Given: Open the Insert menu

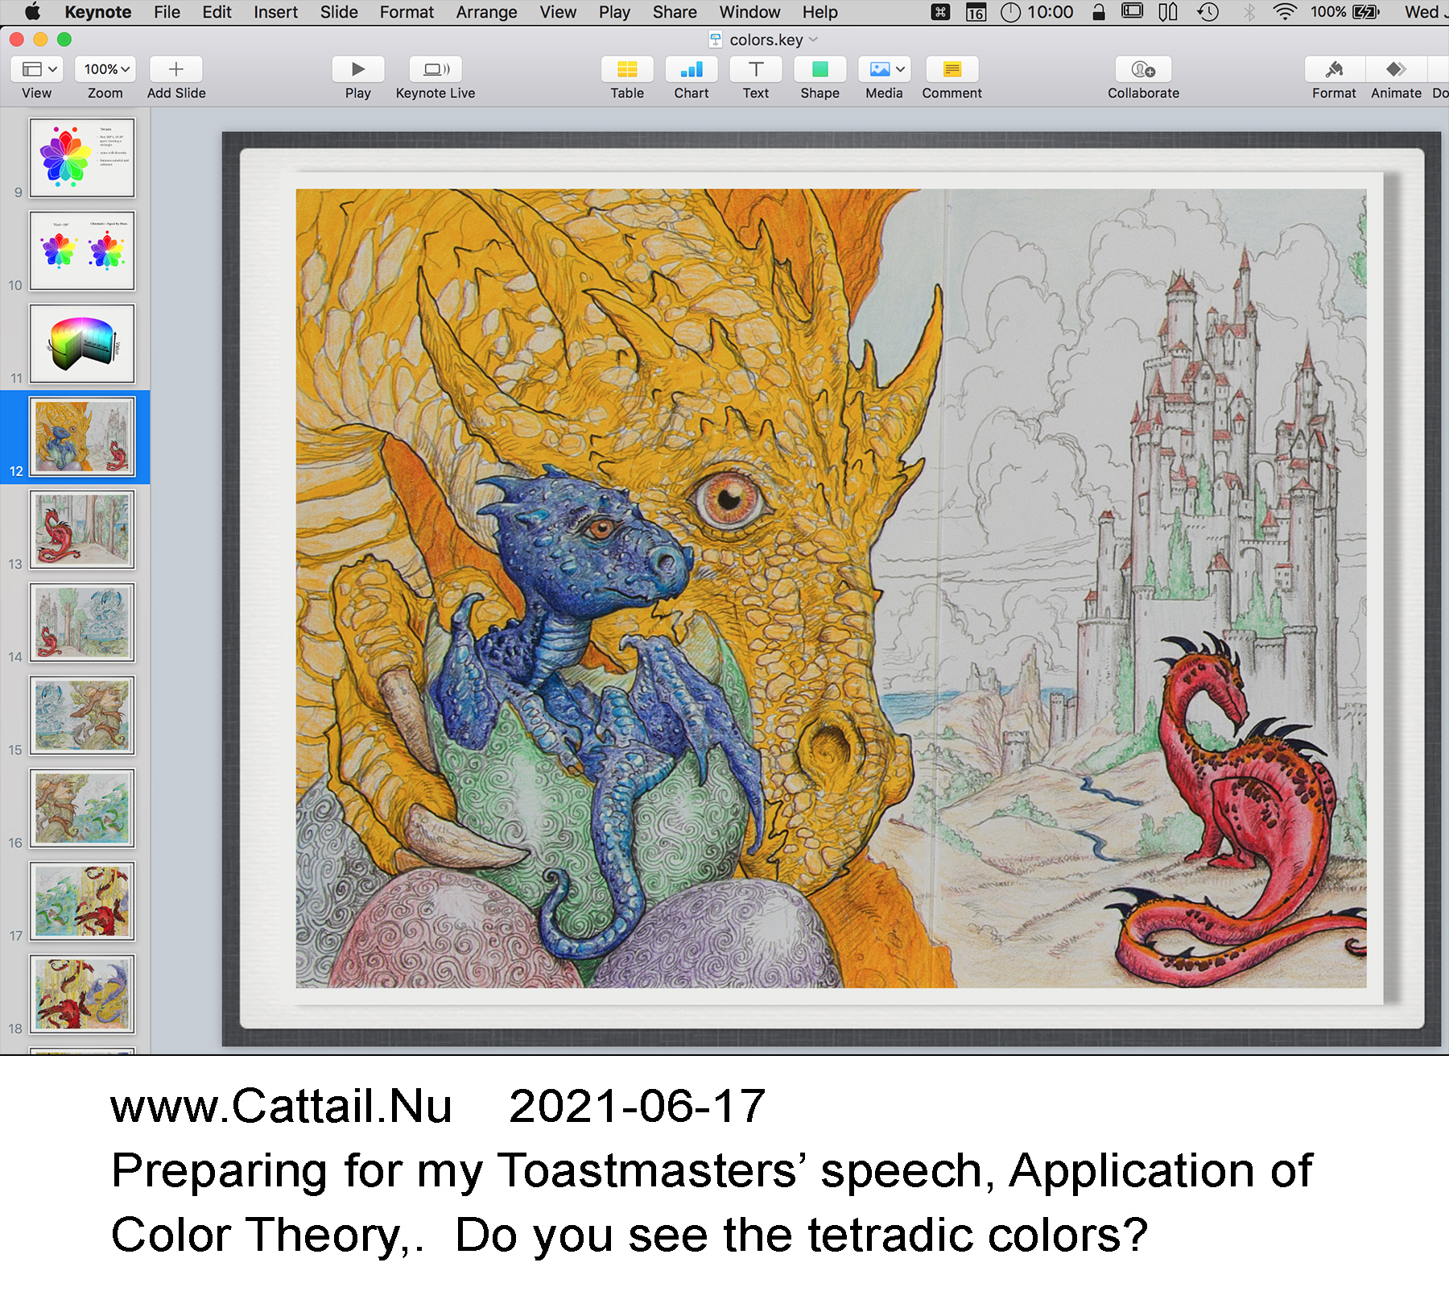Looking at the screenshot, I should point(275,12).
